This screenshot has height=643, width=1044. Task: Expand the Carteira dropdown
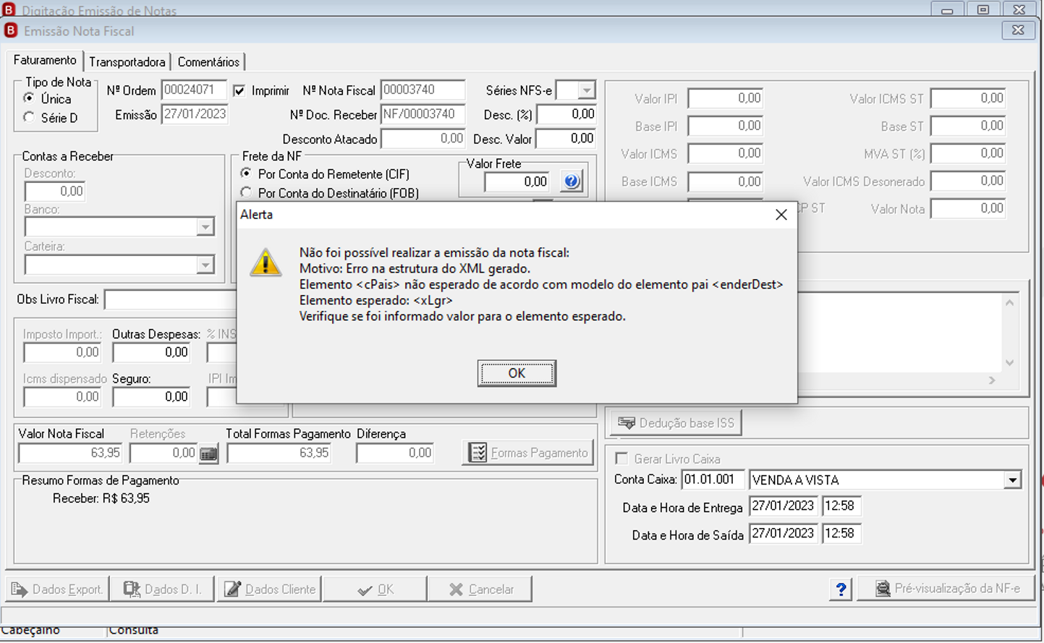click(x=205, y=265)
